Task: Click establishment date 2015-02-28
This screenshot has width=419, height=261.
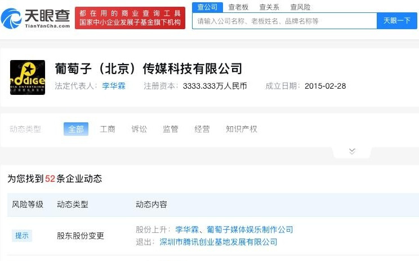Action: tap(325, 86)
